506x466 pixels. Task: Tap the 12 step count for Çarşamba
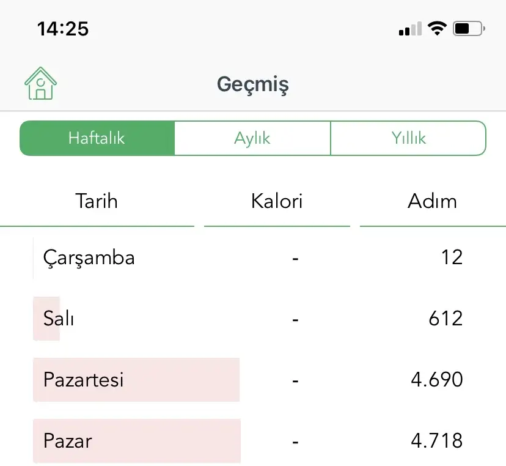(x=452, y=257)
